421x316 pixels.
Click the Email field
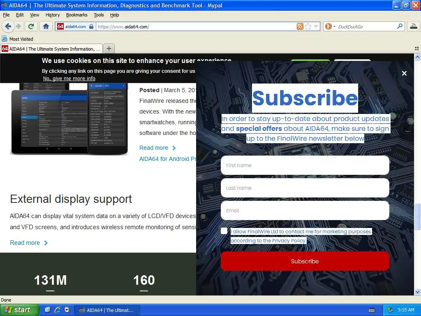(x=305, y=210)
